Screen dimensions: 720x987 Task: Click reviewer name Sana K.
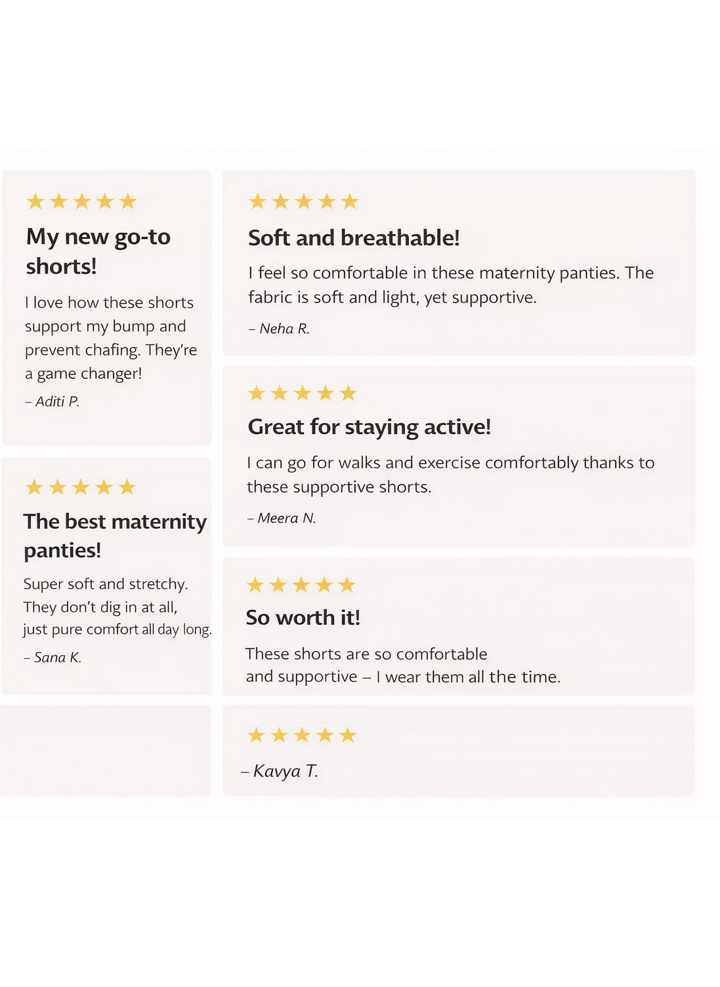coord(57,657)
